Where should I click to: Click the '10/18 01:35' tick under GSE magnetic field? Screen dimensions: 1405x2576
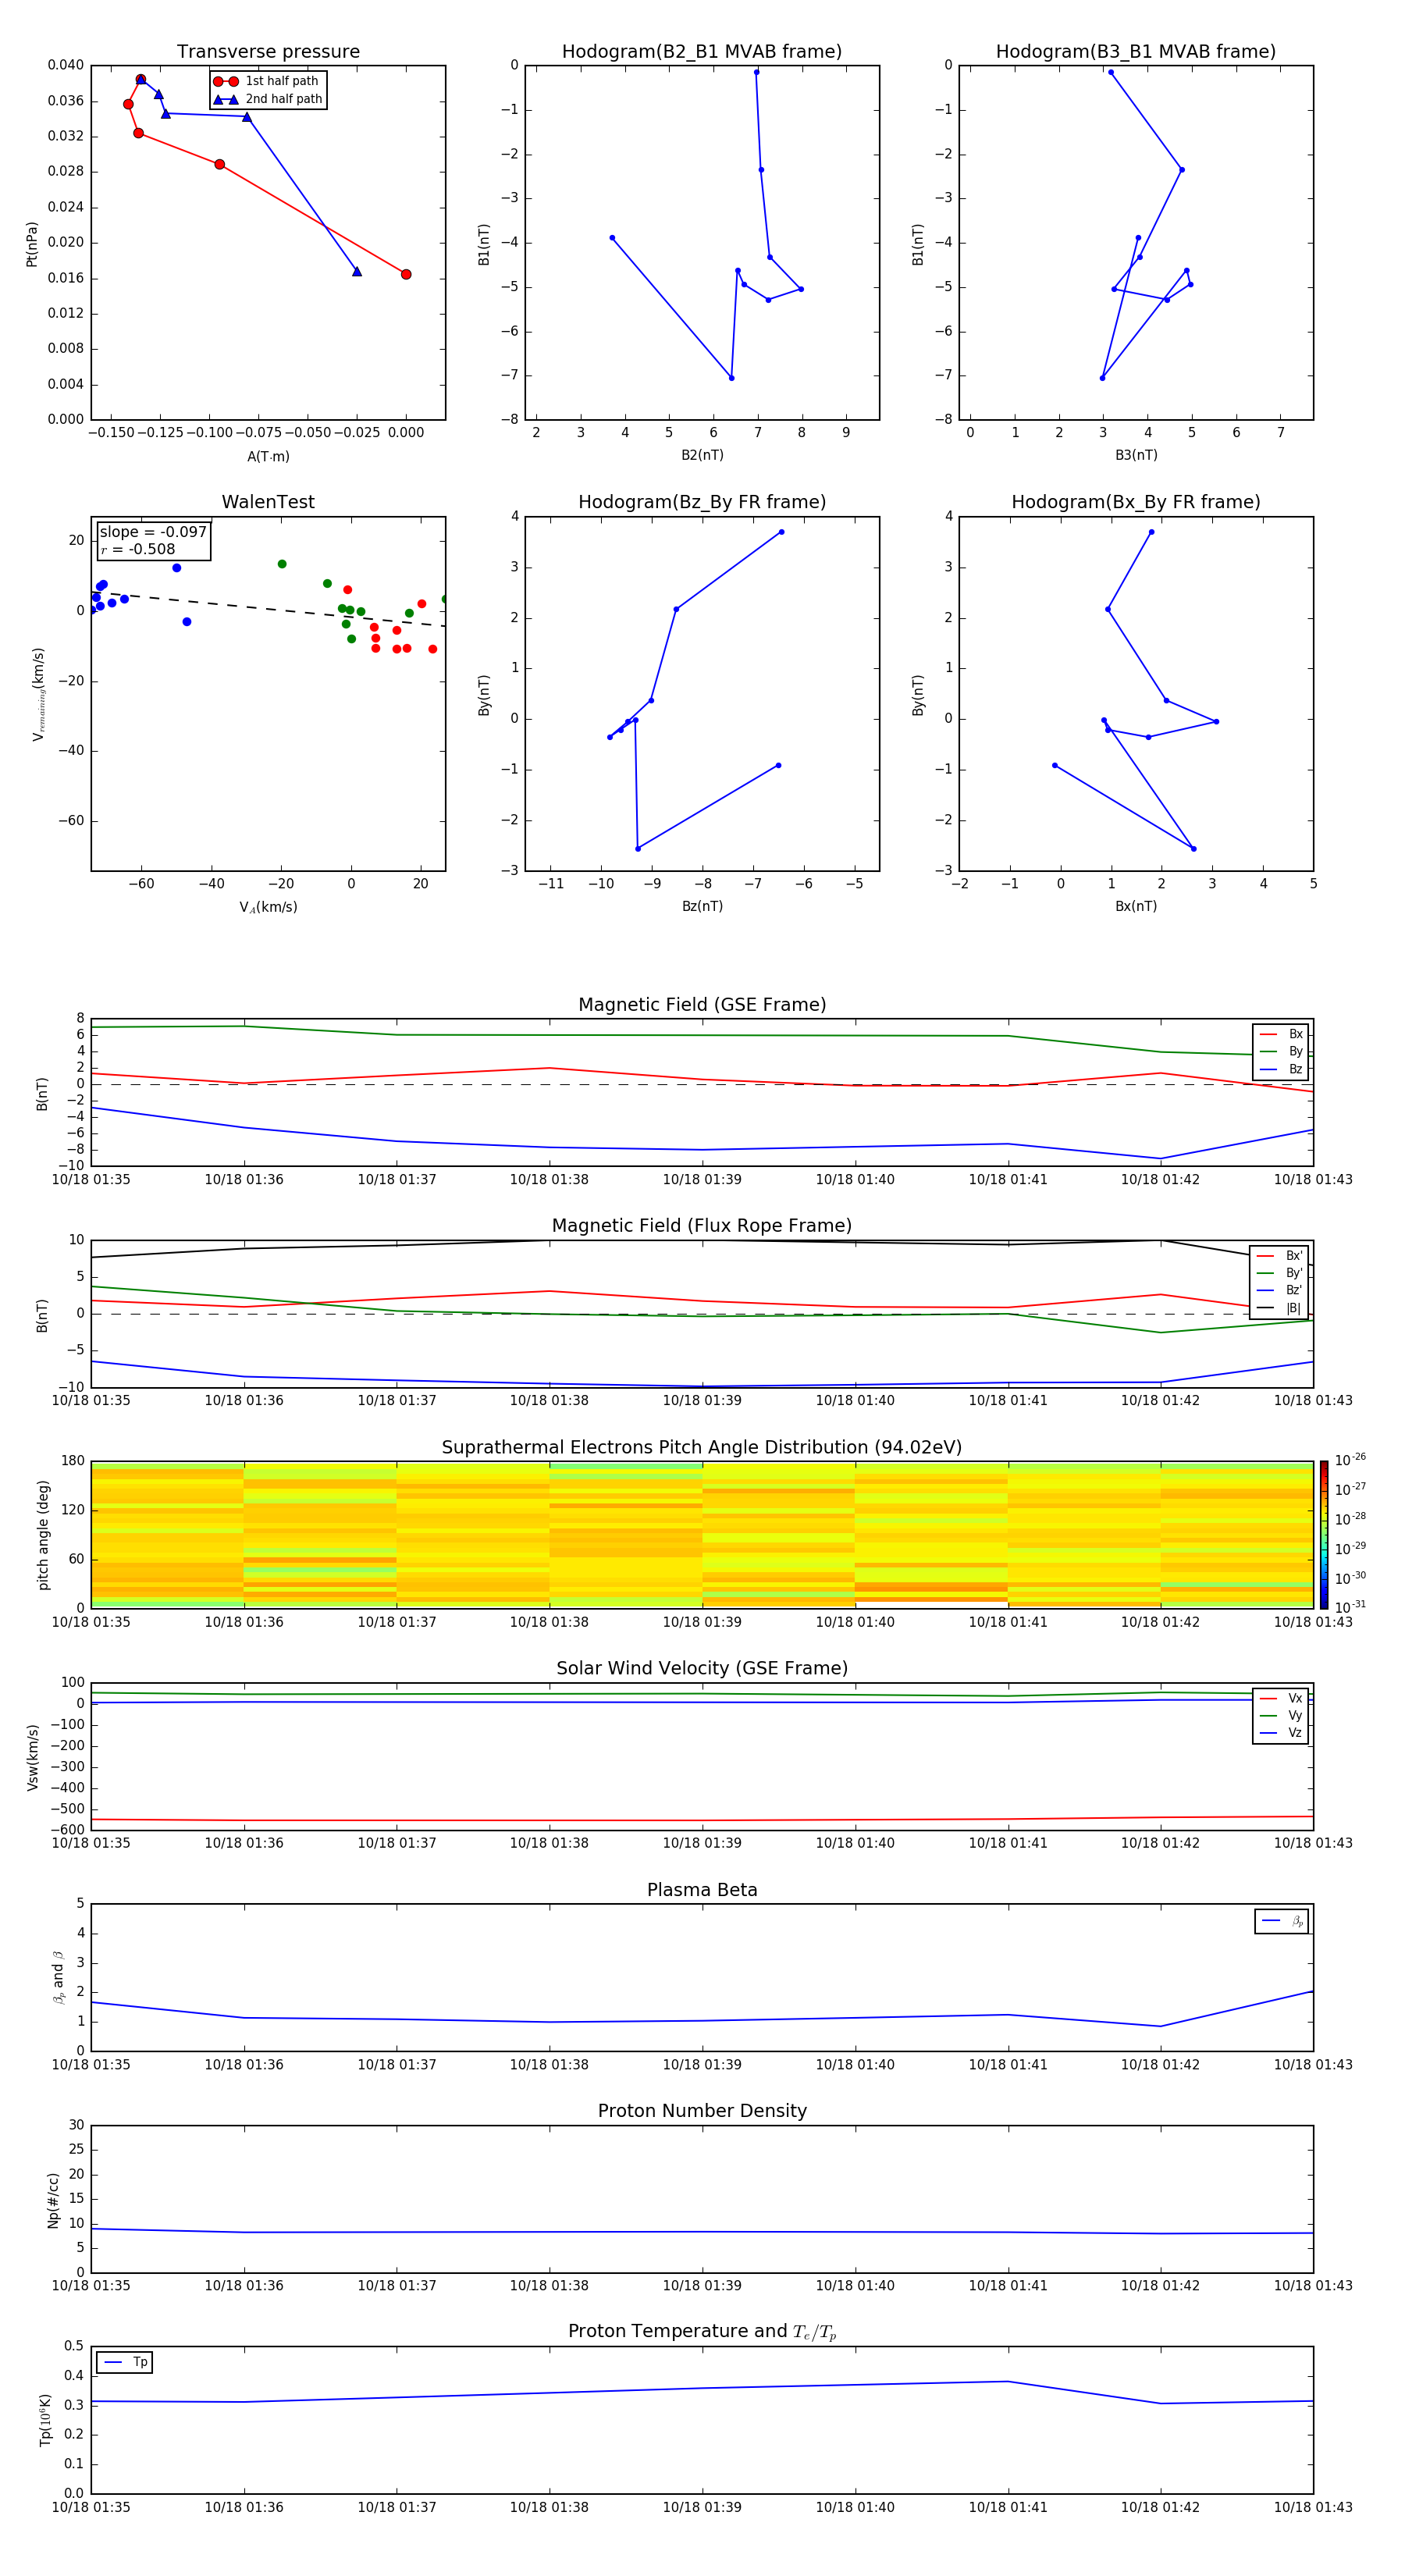(x=91, y=1179)
